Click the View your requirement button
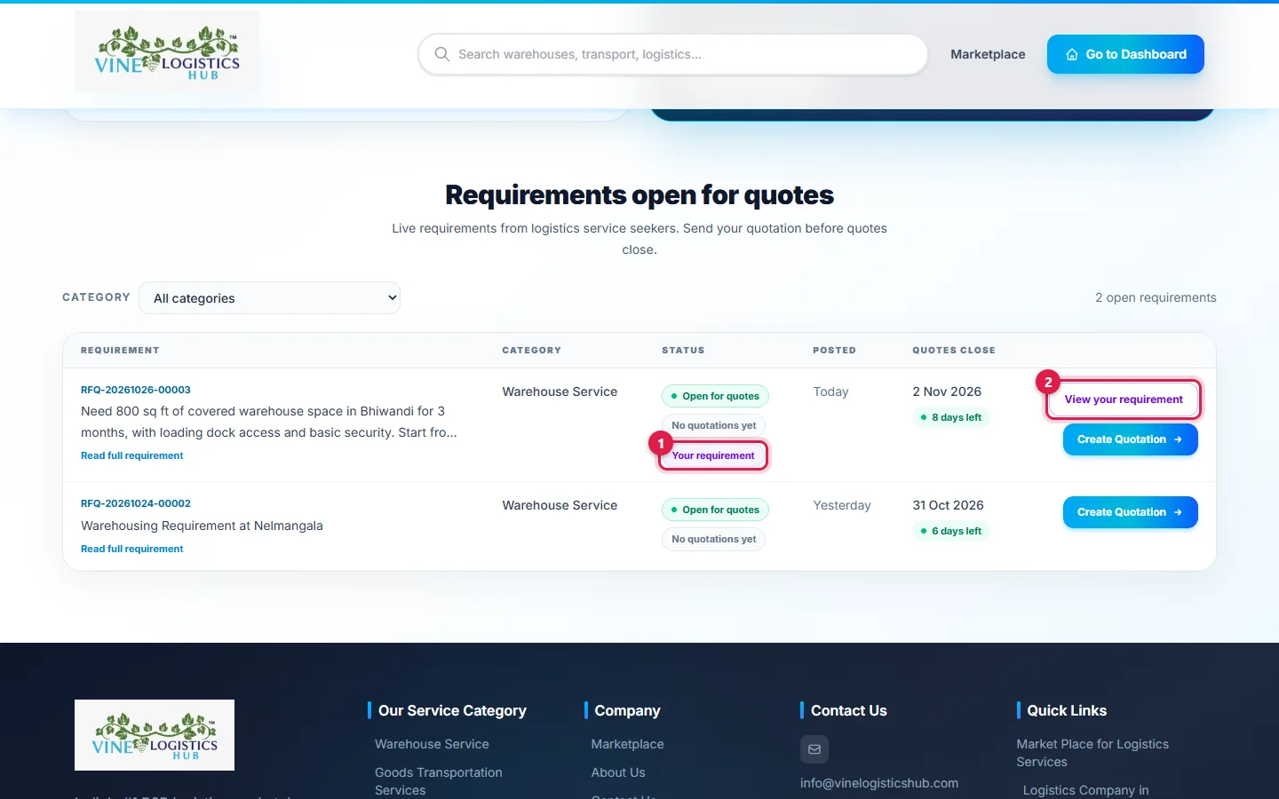1279x799 pixels. pyautogui.click(x=1124, y=399)
